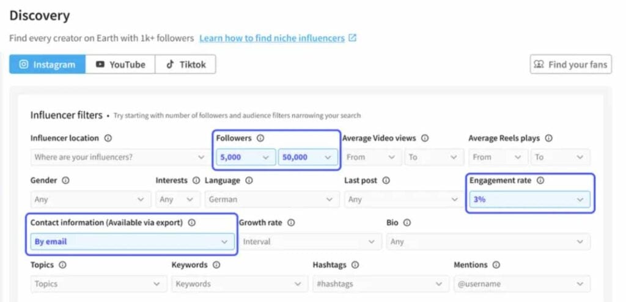Open the Influencer location dropdown
The height and width of the screenshot is (302, 626).
[x=119, y=157]
